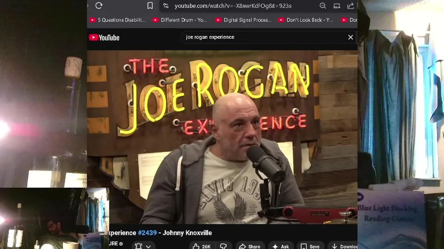
Task: Open the '5 Questions Disabilit...' bookmark
Action: click(118, 20)
